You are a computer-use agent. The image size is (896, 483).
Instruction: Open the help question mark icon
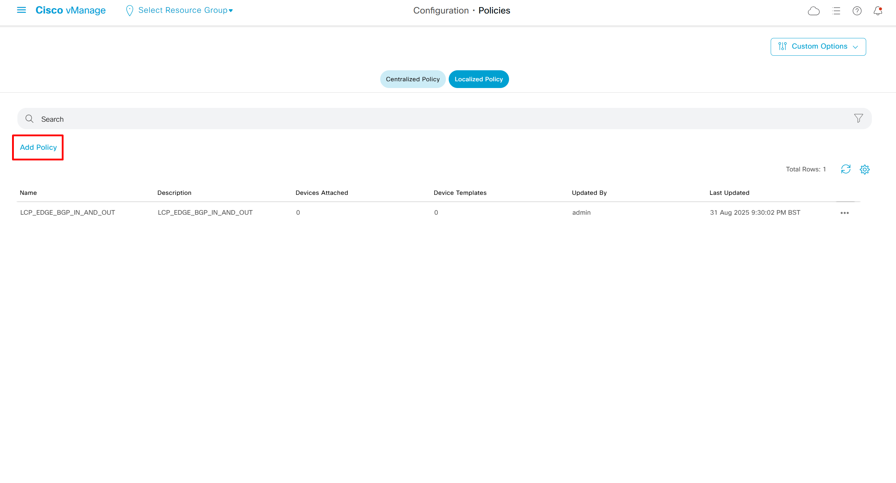(x=857, y=11)
